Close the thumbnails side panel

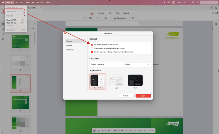pyautogui.click(x=34, y=23)
